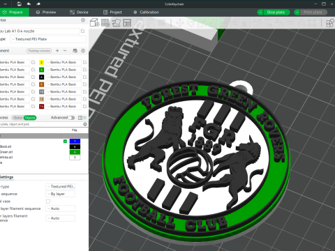Image resolution: width=335 pixels, height=251 pixels.
Task: Open the Device tab
Action: tap(79, 13)
